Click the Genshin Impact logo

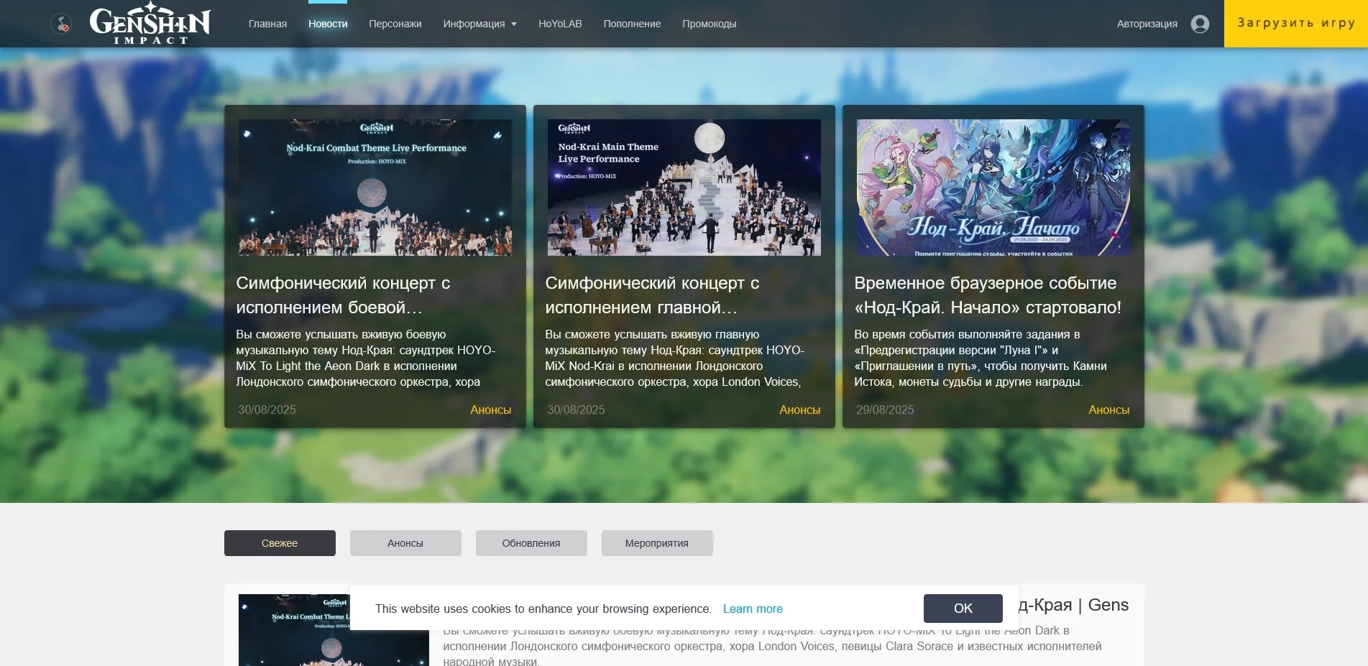tap(150, 24)
